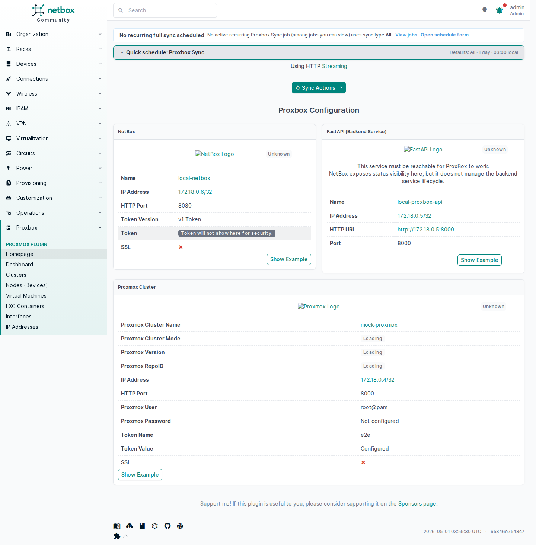Click the Organization sidebar icon
The width and height of the screenshot is (536, 545).
coord(9,34)
